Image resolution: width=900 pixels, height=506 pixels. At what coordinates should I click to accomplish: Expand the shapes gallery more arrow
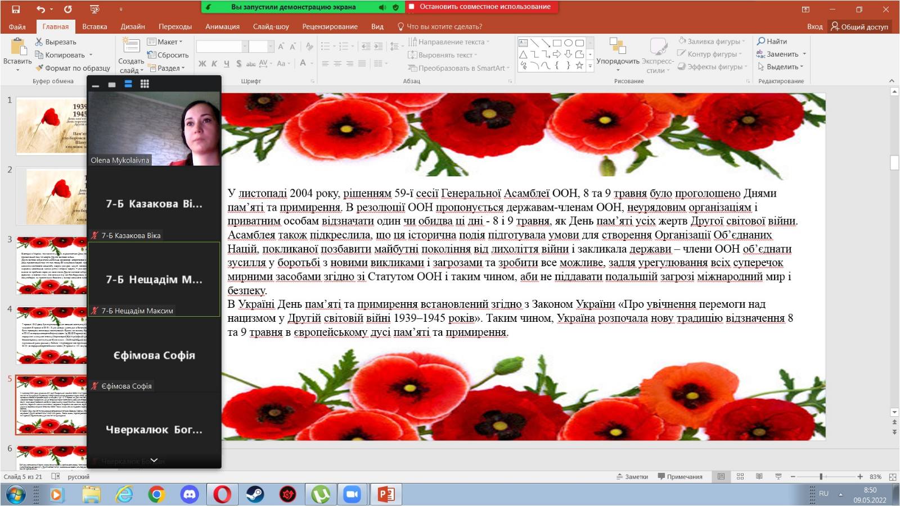[x=590, y=66]
